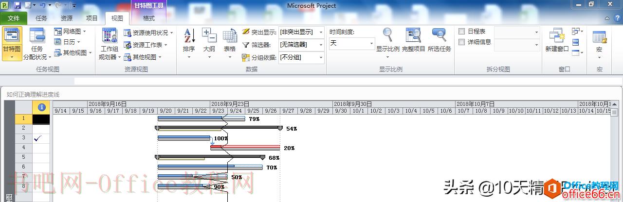Click the select-all corner cell of table
Screen dimensions: 623x202
[x=24, y=107]
